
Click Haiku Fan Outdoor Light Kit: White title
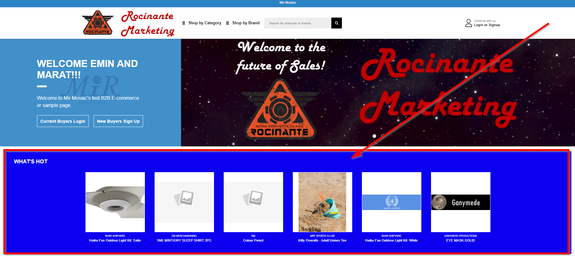coord(391,240)
